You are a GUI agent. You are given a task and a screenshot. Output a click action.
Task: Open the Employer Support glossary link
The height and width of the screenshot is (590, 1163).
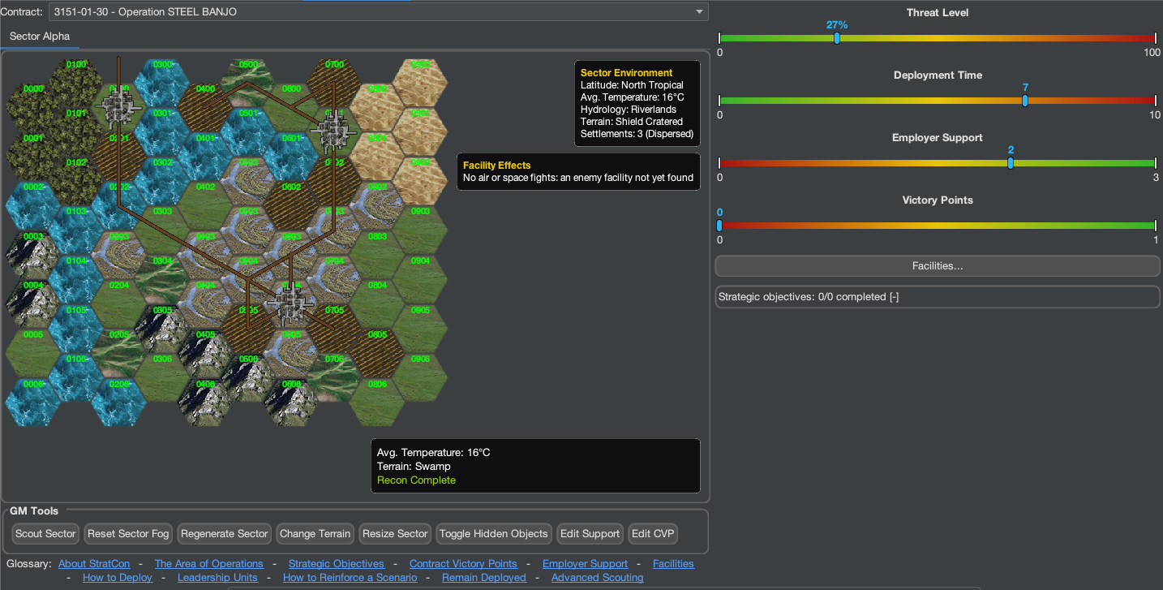coord(586,564)
